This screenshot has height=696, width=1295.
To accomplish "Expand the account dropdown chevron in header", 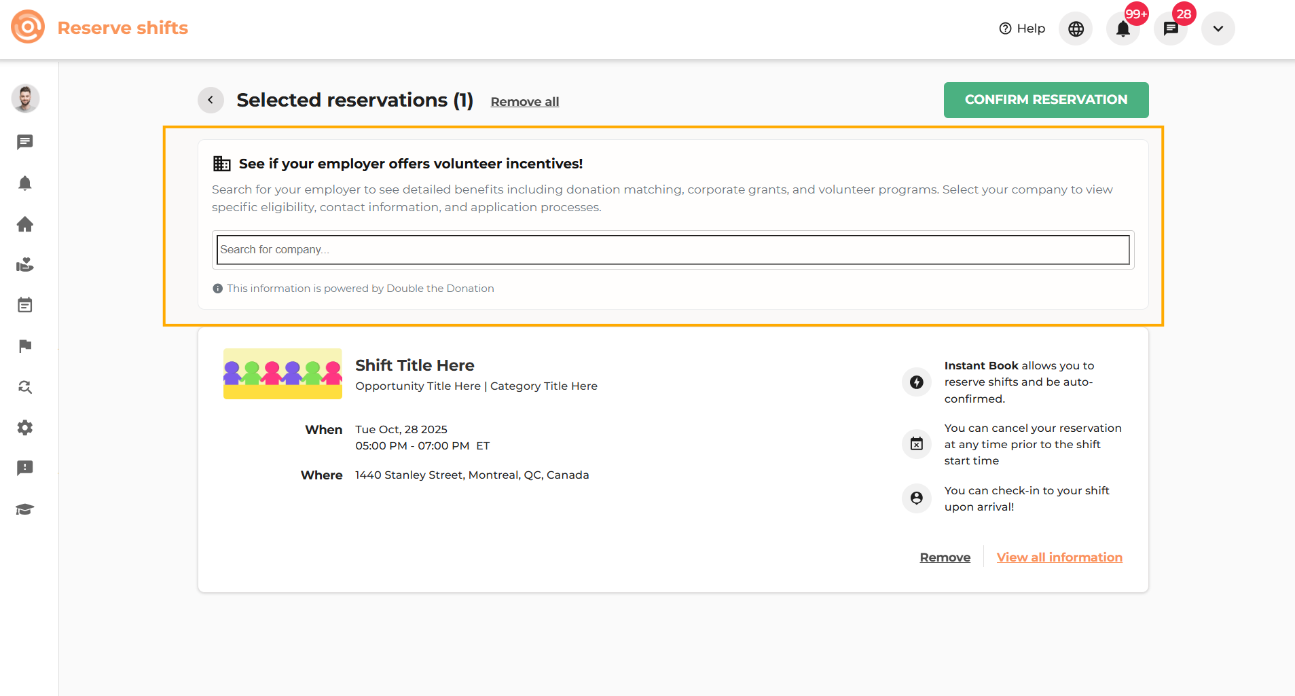I will click(1218, 29).
